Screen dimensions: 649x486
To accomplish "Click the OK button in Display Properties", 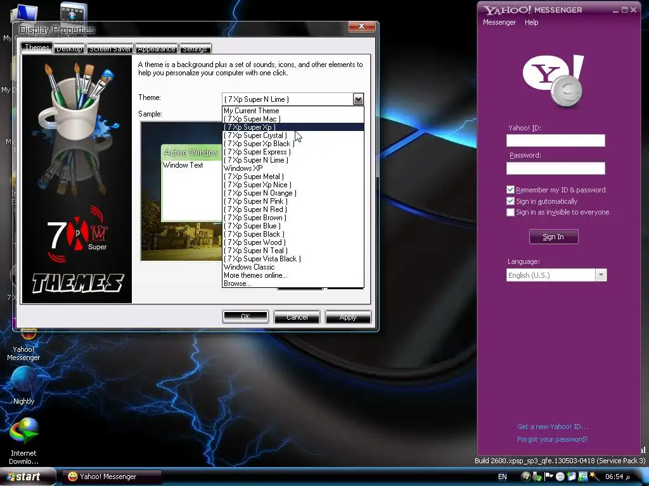I will pos(245,317).
